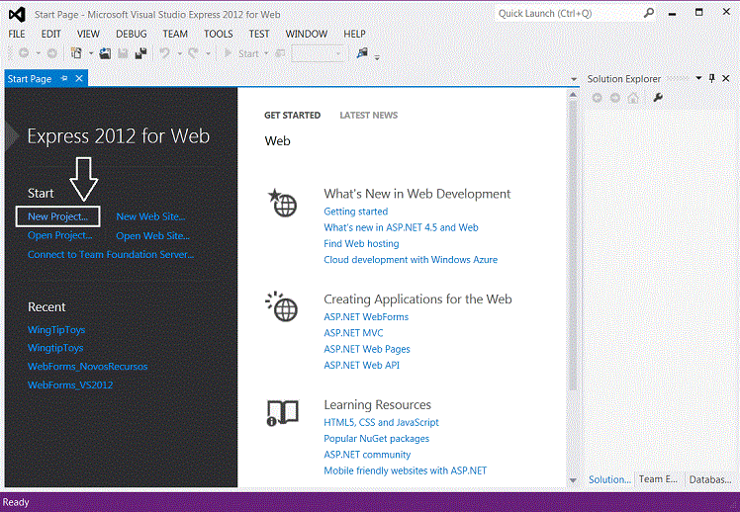The height and width of the screenshot is (512, 740).
Task: Click the New Web Site... link
Action: pos(150,216)
